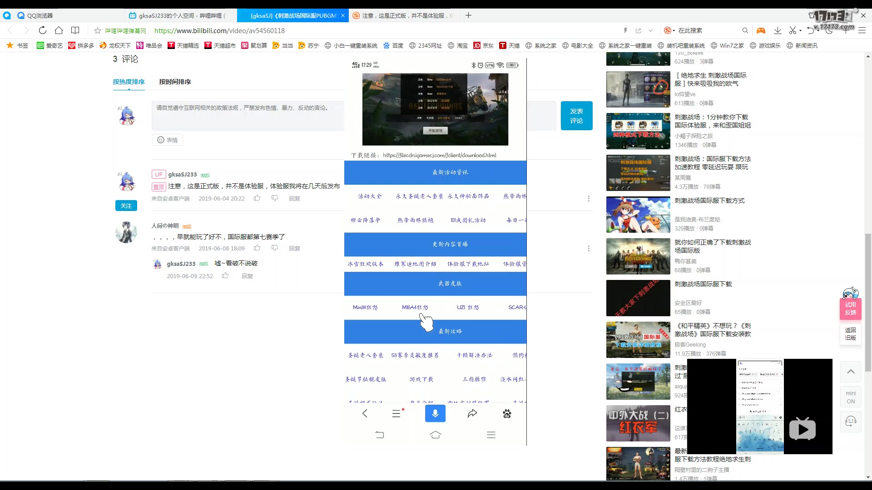Image resolution: width=872 pixels, height=490 pixels.
Task: Toggle the mini player ON switch
Action: 850,397
